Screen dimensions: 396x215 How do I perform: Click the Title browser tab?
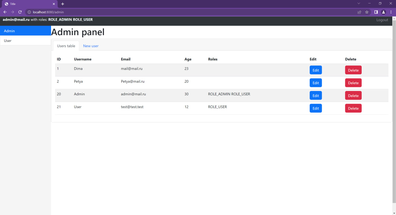(29, 4)
